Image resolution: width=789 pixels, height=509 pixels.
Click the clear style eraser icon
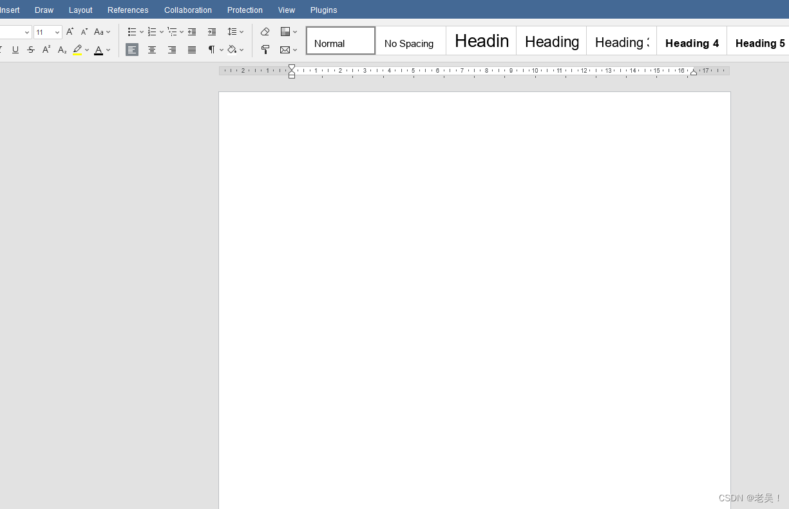coord(265,32)
